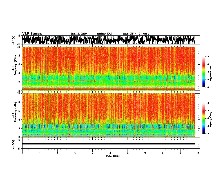Screen dimensions: 223x172
Task: Click the "ch.3(V)" axis label
Action: pyautogui.click(x=14, y=144)
